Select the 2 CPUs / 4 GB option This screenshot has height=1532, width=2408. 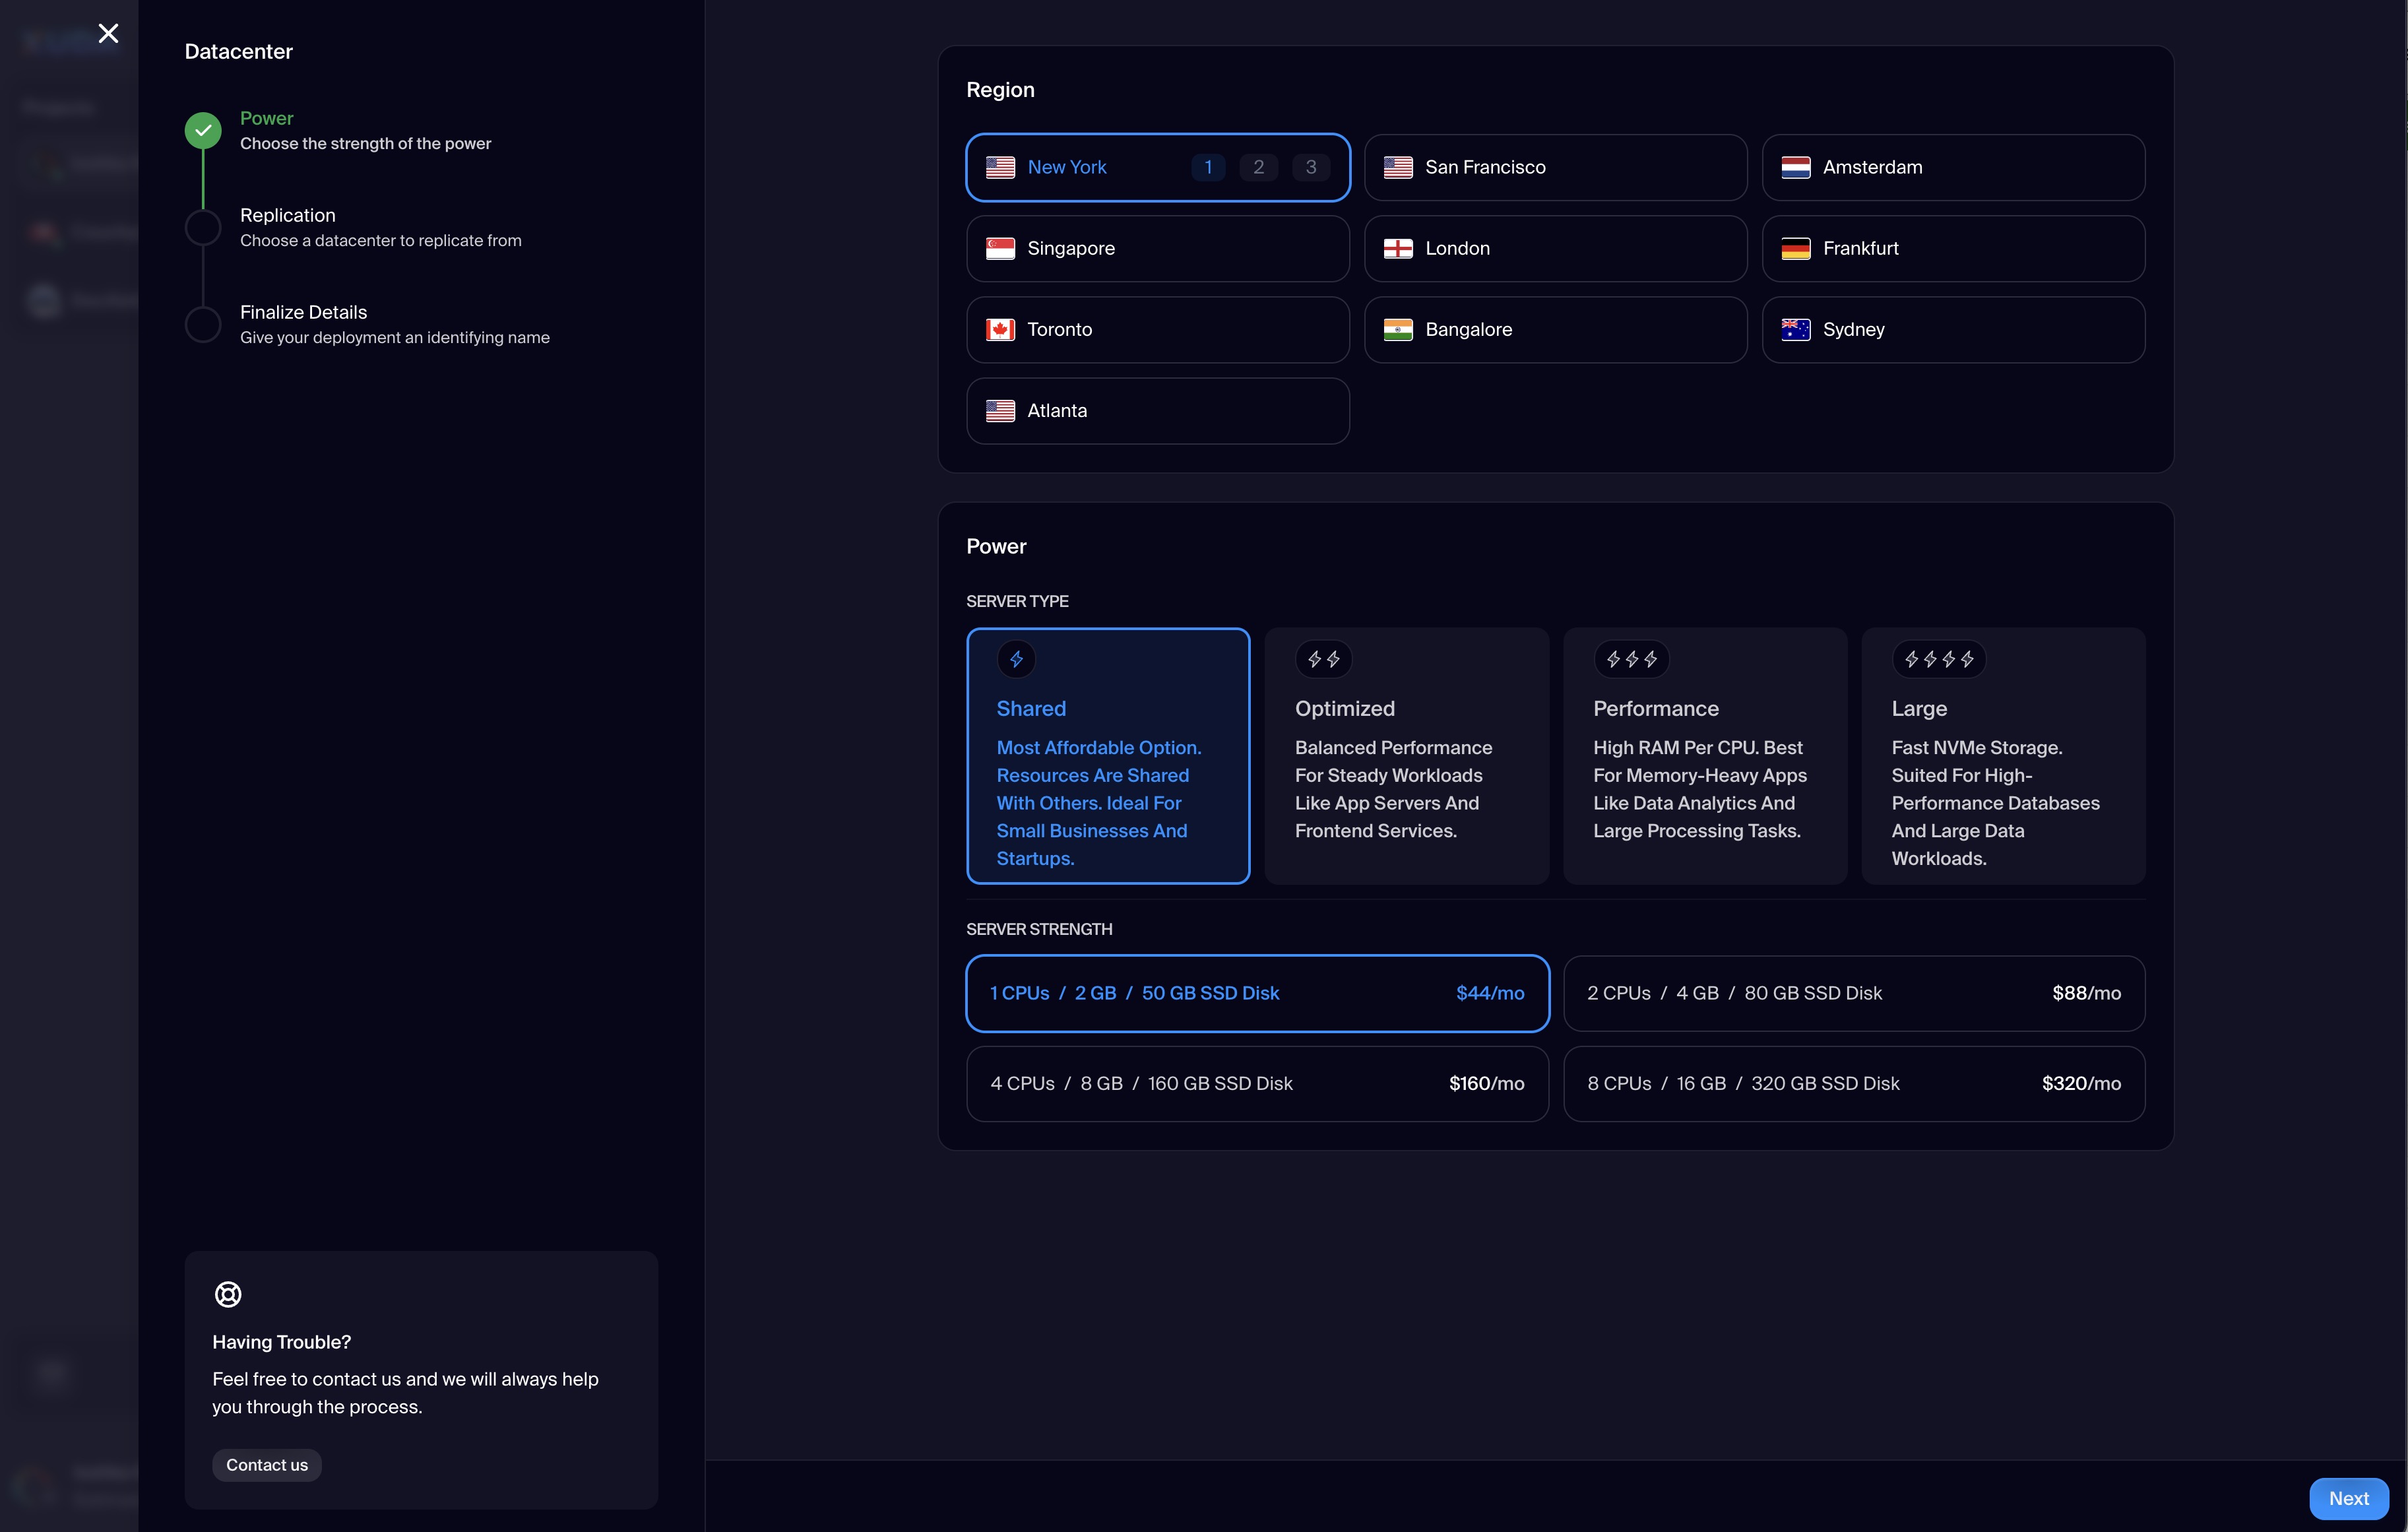pyautogui.click(x=1853, y=993)
